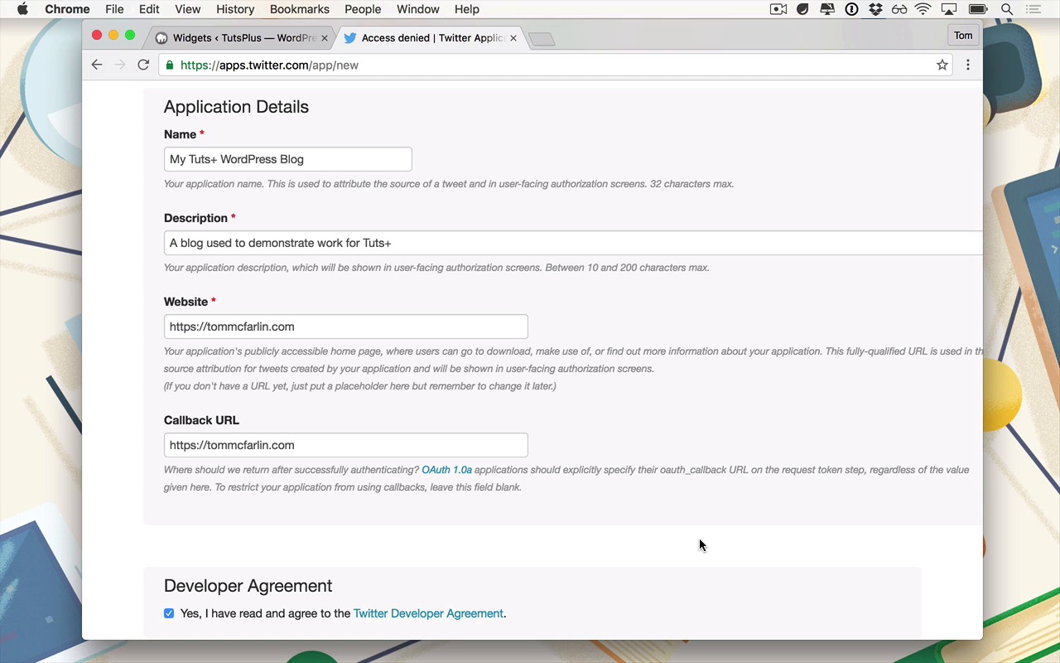Viewport: 1060px width, 663px height.
Task: Click the WordPress tab favicon
Action: [x=161, y=38]
